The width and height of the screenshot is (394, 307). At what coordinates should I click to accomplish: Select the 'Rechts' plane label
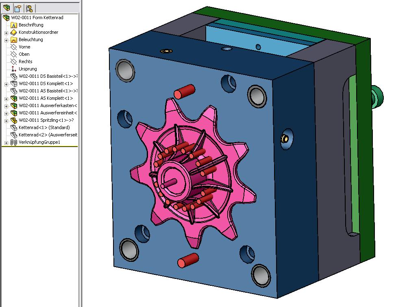(25, 61)
